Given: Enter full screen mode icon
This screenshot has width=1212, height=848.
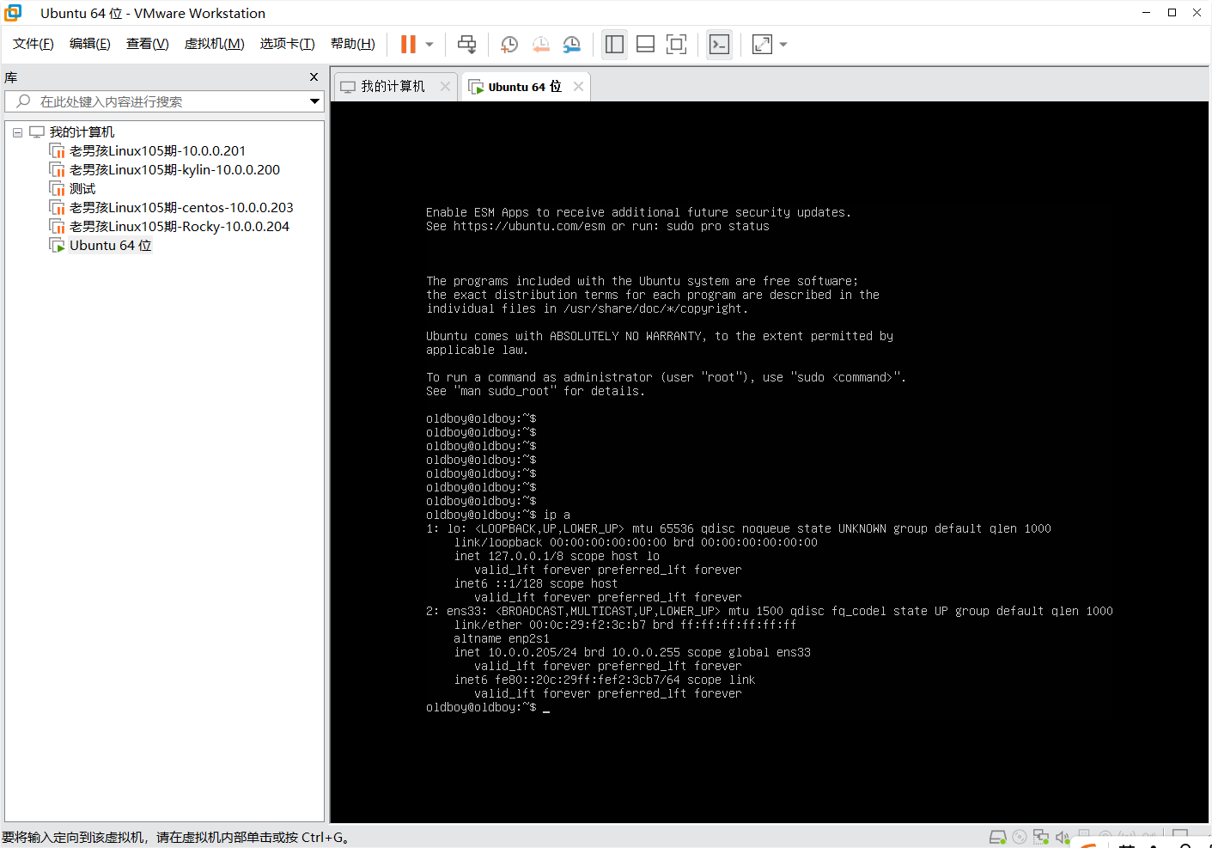Looking at the screenshot, I should pyautogui.click(x=676, y=44).
